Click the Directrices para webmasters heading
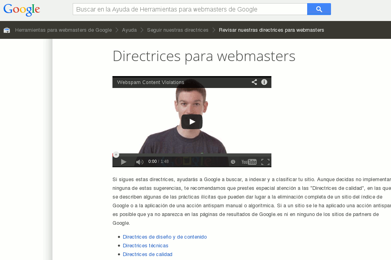 [204, 56]
